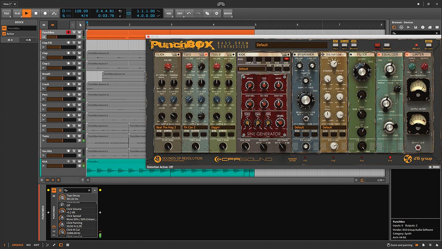Image resolution: width=442 pixels, height=249 pixels.
Task: Click the search field in device parameter panel
Action: [x=77, y=190]
